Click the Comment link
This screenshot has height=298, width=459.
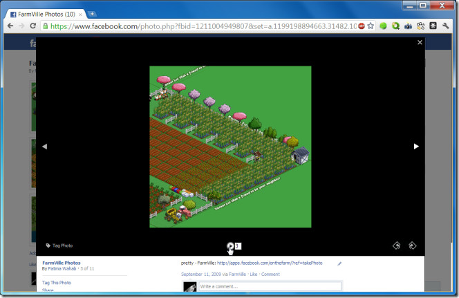click(x=270, y=274)
